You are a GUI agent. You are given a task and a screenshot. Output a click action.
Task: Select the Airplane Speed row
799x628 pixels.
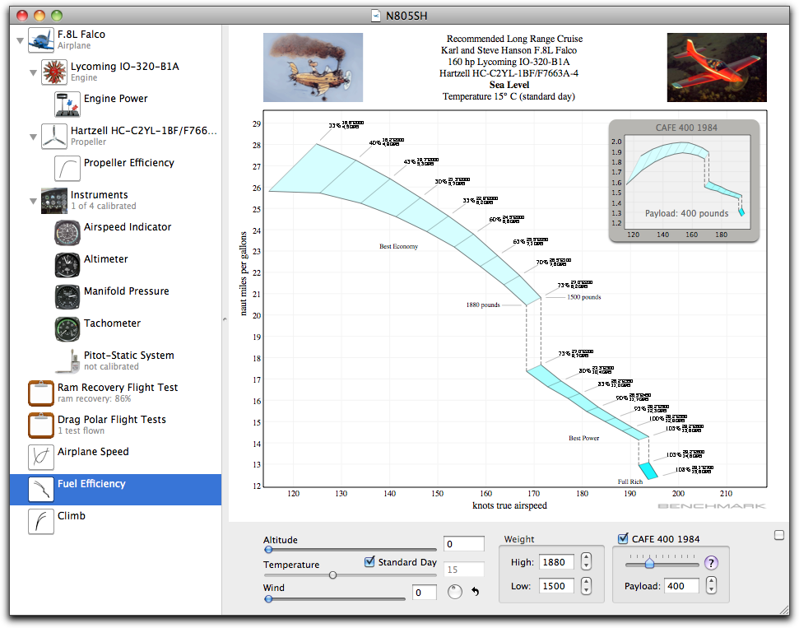tap(116, 458)
